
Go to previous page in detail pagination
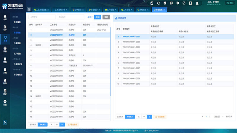point(203,116)
